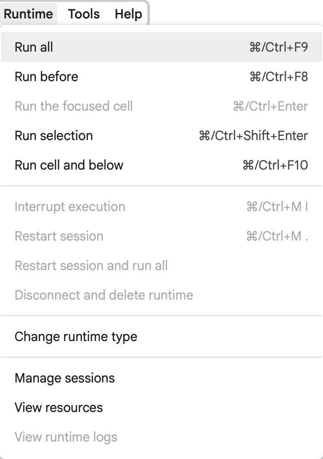
Task: Open the Tools menu
Action: (84, 14)
